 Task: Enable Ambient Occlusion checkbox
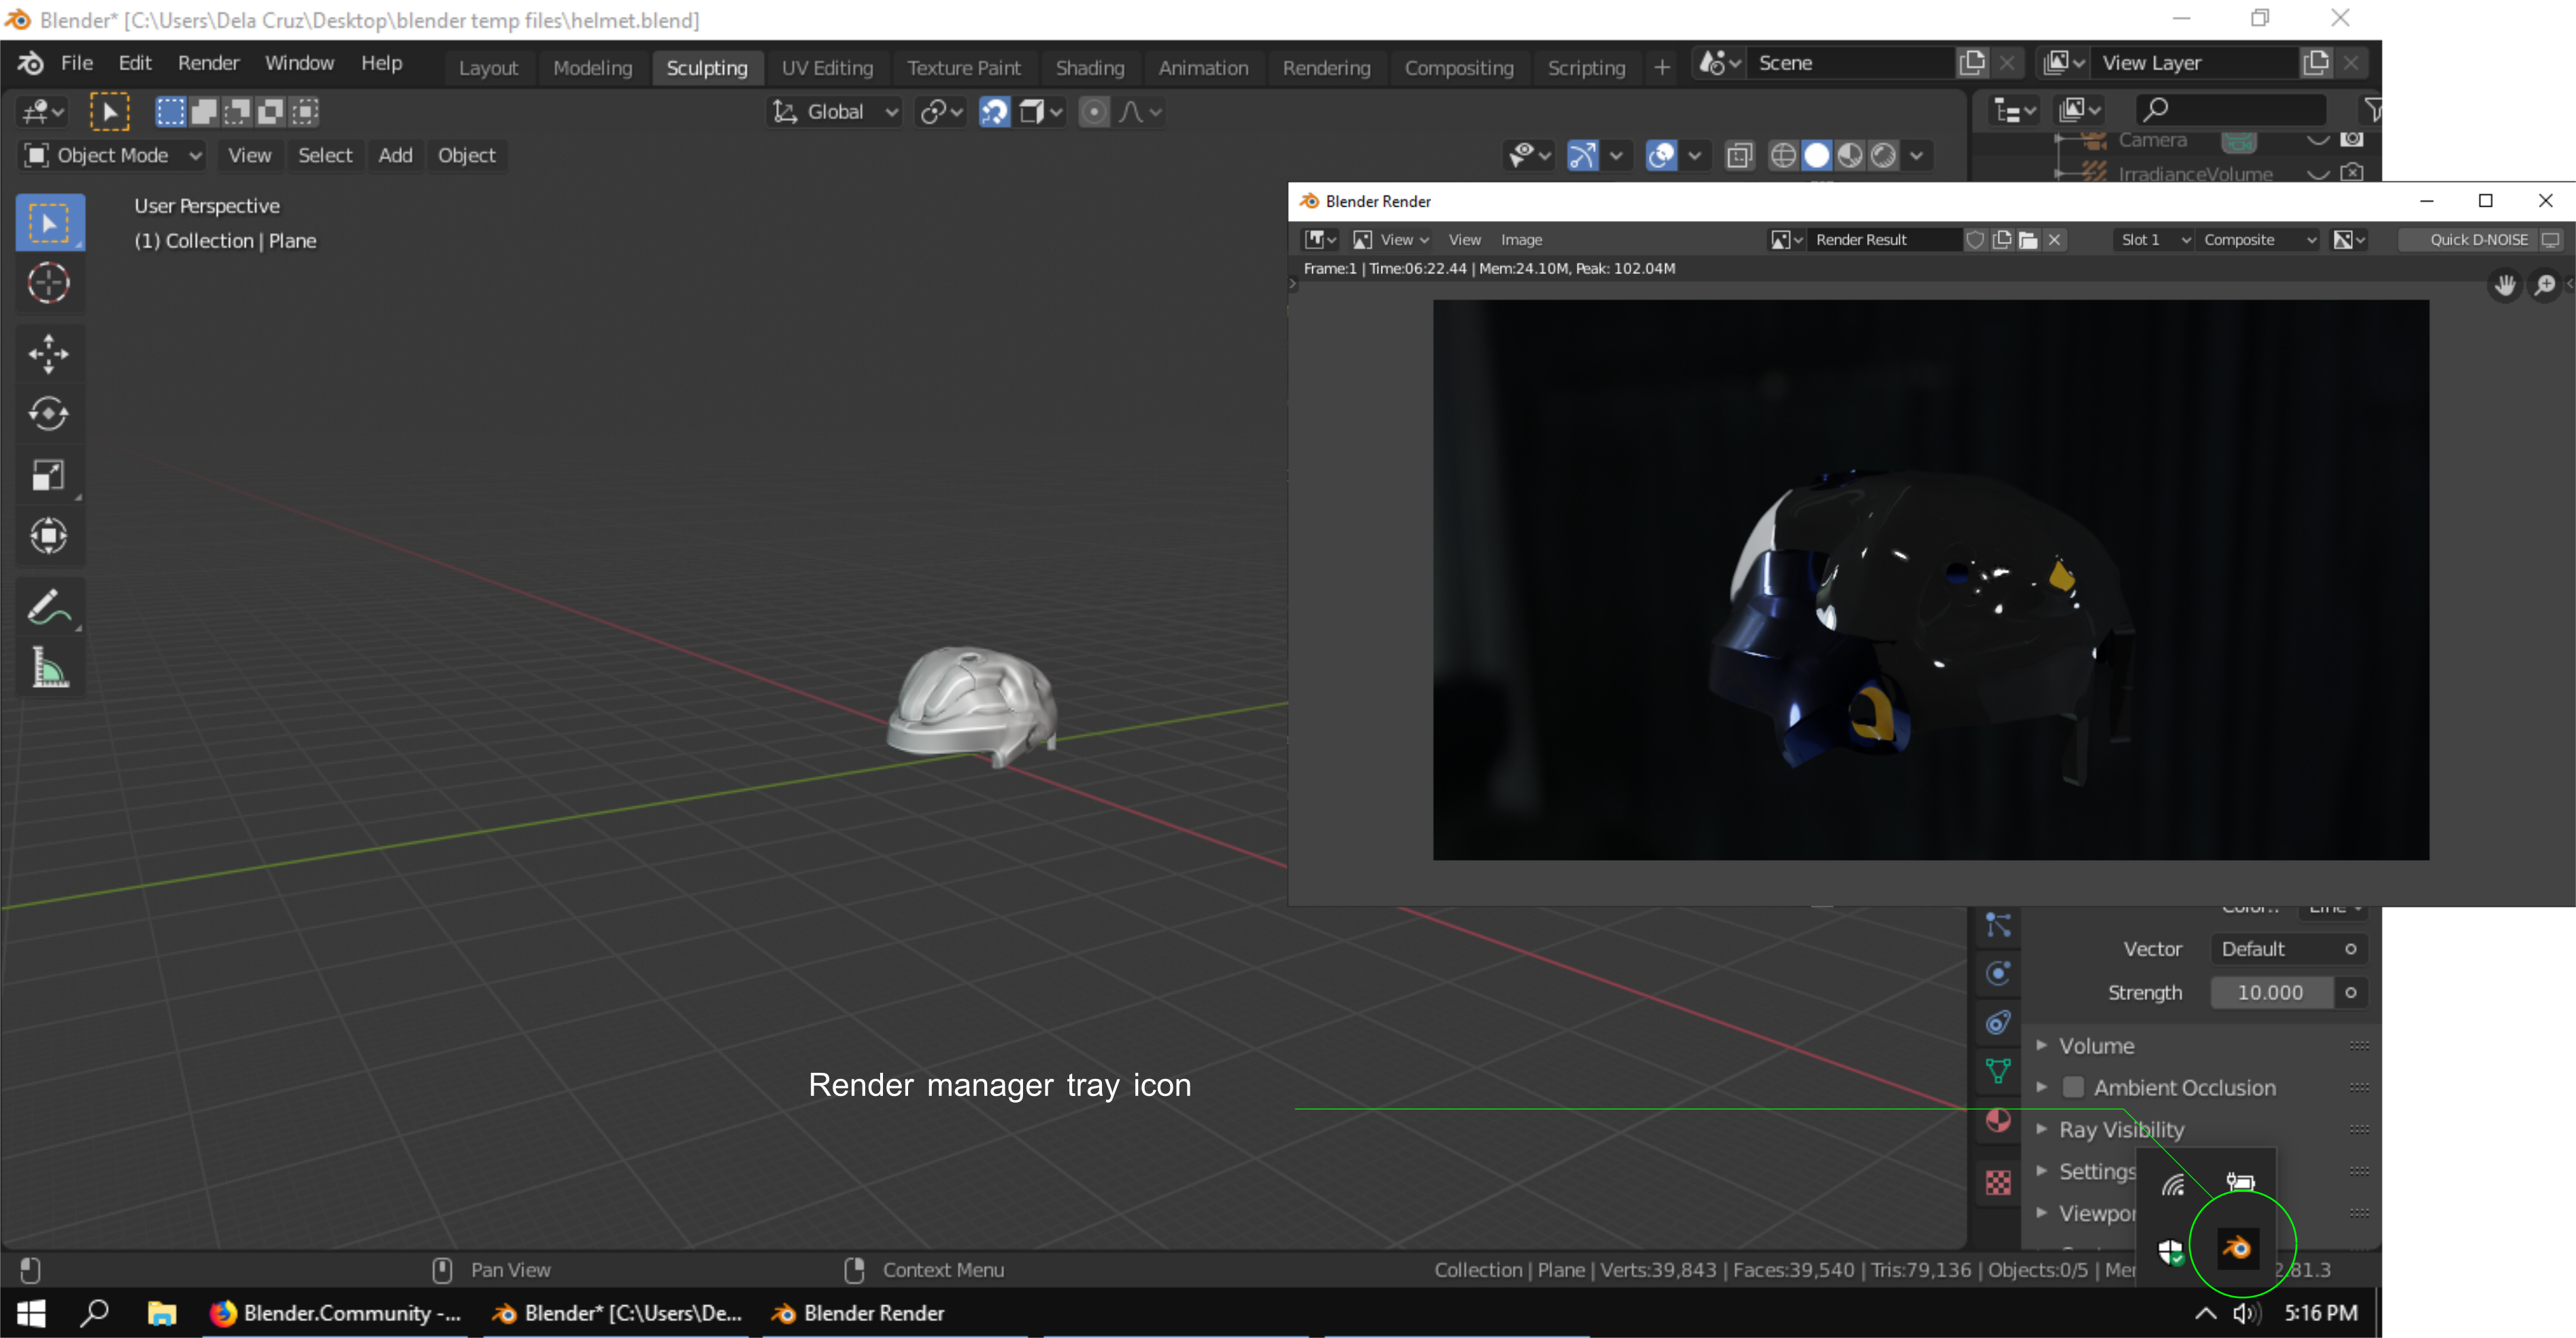2073,1087
